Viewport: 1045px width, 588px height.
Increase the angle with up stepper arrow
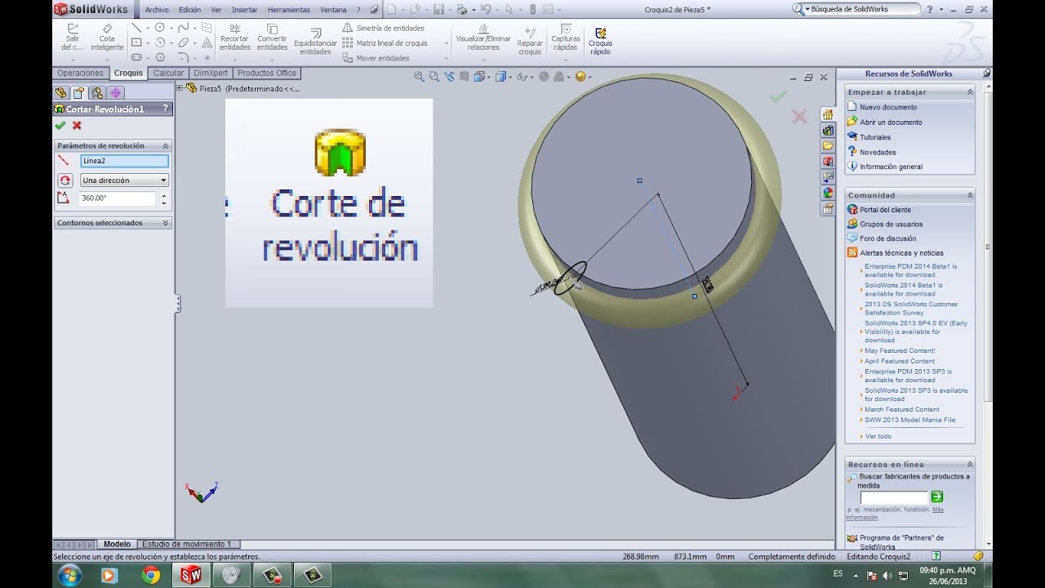pos(164,195)
